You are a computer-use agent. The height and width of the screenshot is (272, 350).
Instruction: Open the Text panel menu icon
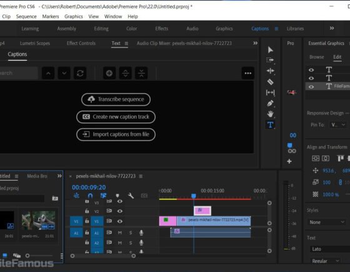coord(126,43)
